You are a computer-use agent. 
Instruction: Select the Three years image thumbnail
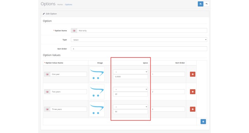(x=97, y=109)
